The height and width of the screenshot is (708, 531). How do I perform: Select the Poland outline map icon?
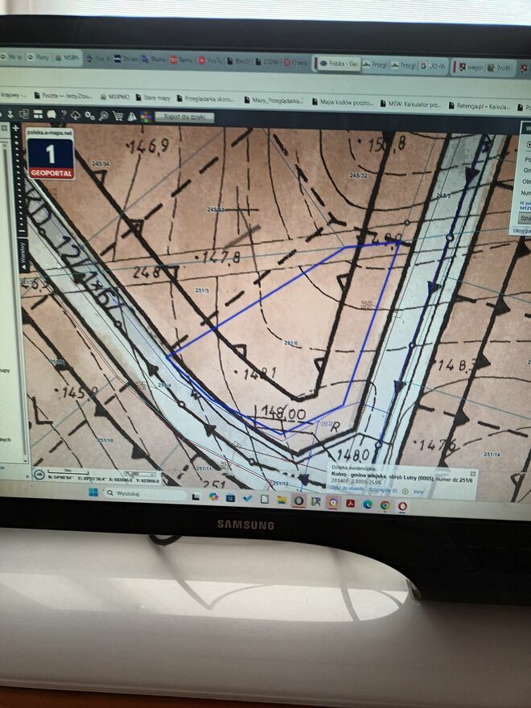click(x=51, y=115)
